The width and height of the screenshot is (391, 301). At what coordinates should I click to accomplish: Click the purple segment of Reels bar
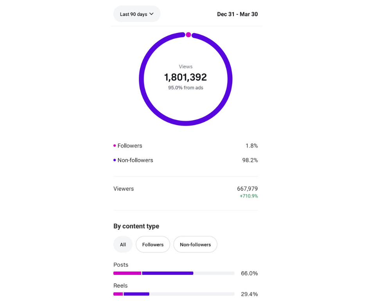click(136, 294)
